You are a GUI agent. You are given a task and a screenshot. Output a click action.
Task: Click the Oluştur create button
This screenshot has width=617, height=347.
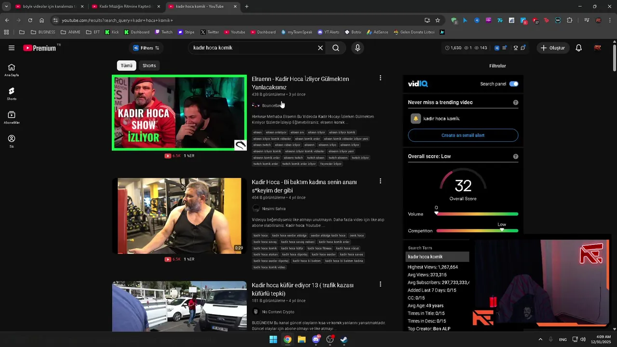(552, 48)
